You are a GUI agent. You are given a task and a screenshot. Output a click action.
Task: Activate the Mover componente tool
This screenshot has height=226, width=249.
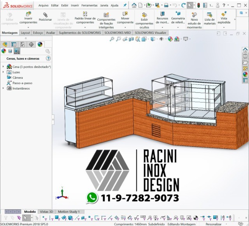(125, 18)
